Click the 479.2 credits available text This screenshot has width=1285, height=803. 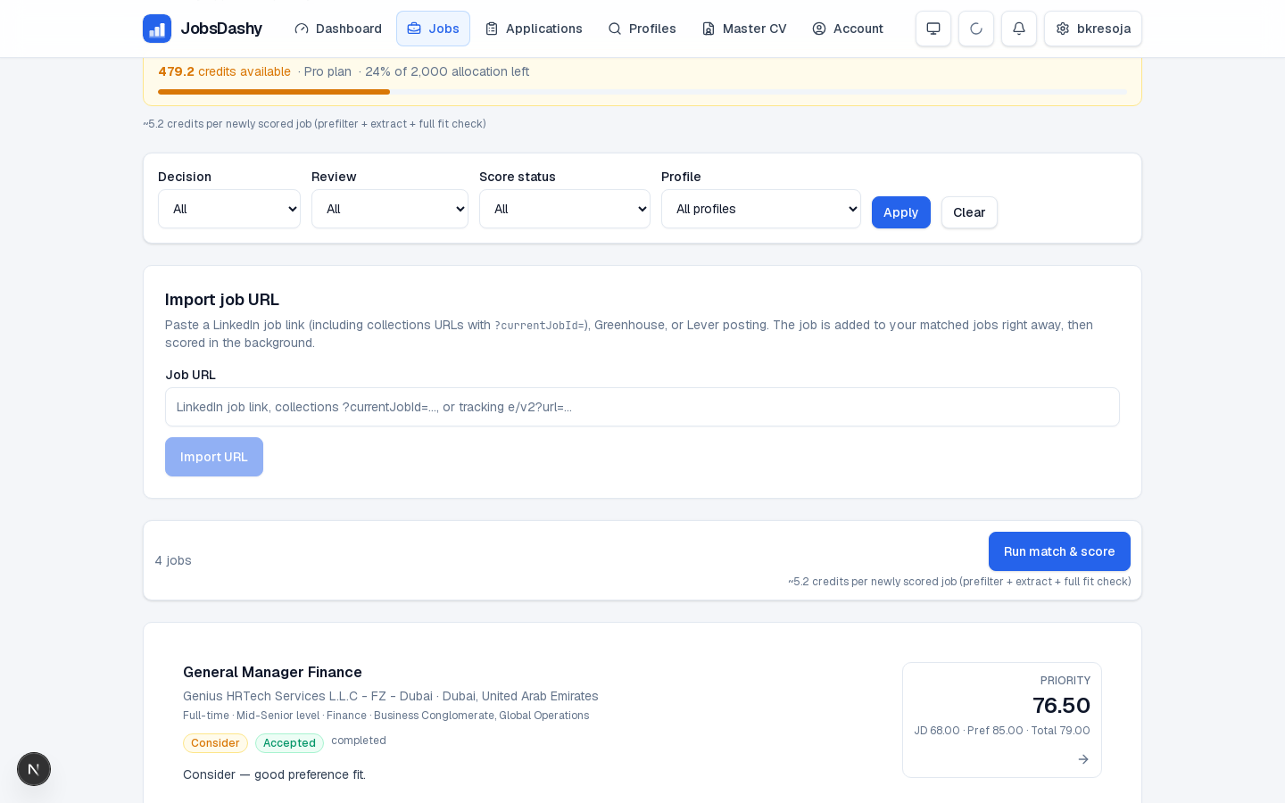pyautogui.click(x=224, y=71)
